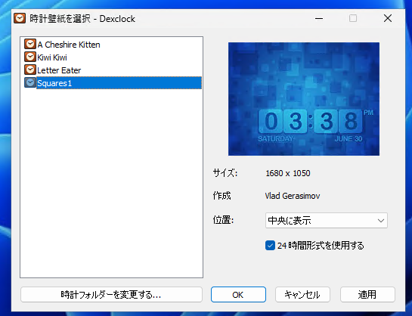Click the 24時間形式を使用する label text
The width and height of the screenshot is (412, 316).
click(x=321, y=246)
